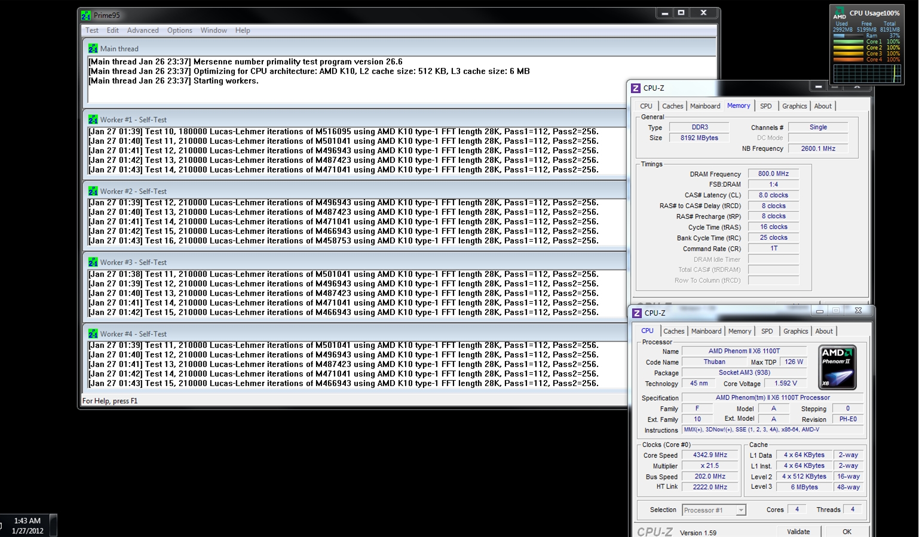Click the Bus Speed 202.0 MHz value
The height and width of the screenshot is (537, 919).
[710, 476]
